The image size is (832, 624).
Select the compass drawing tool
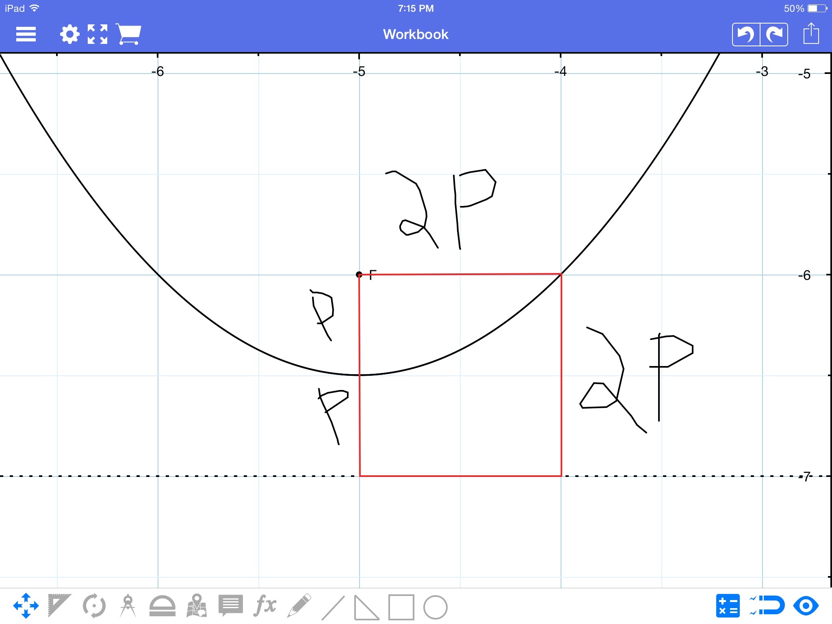[128, 606]
